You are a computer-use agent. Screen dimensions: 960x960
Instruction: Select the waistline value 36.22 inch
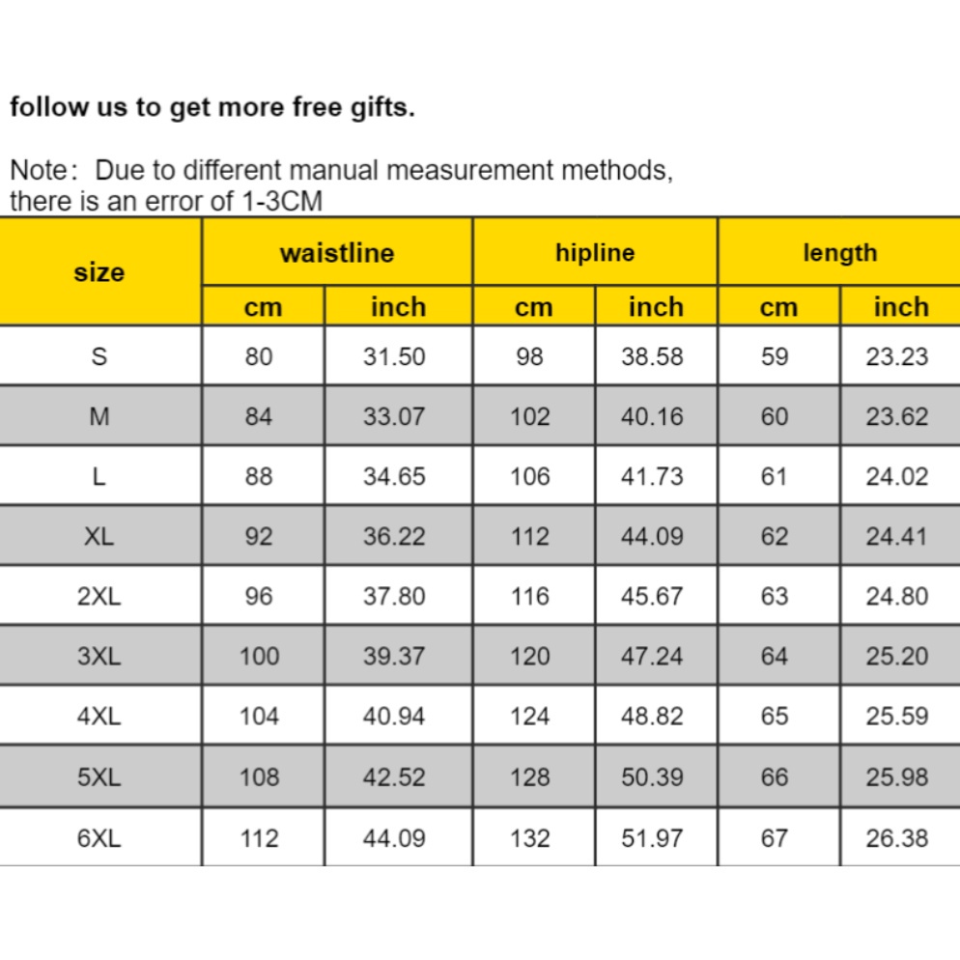coord(394,536)
